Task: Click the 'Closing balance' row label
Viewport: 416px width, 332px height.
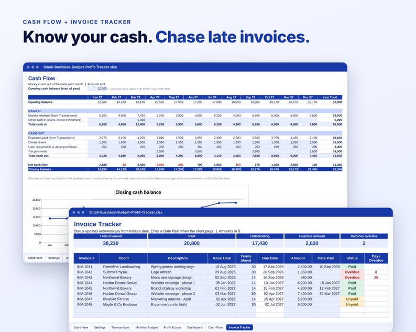Action: click(39, 169)
